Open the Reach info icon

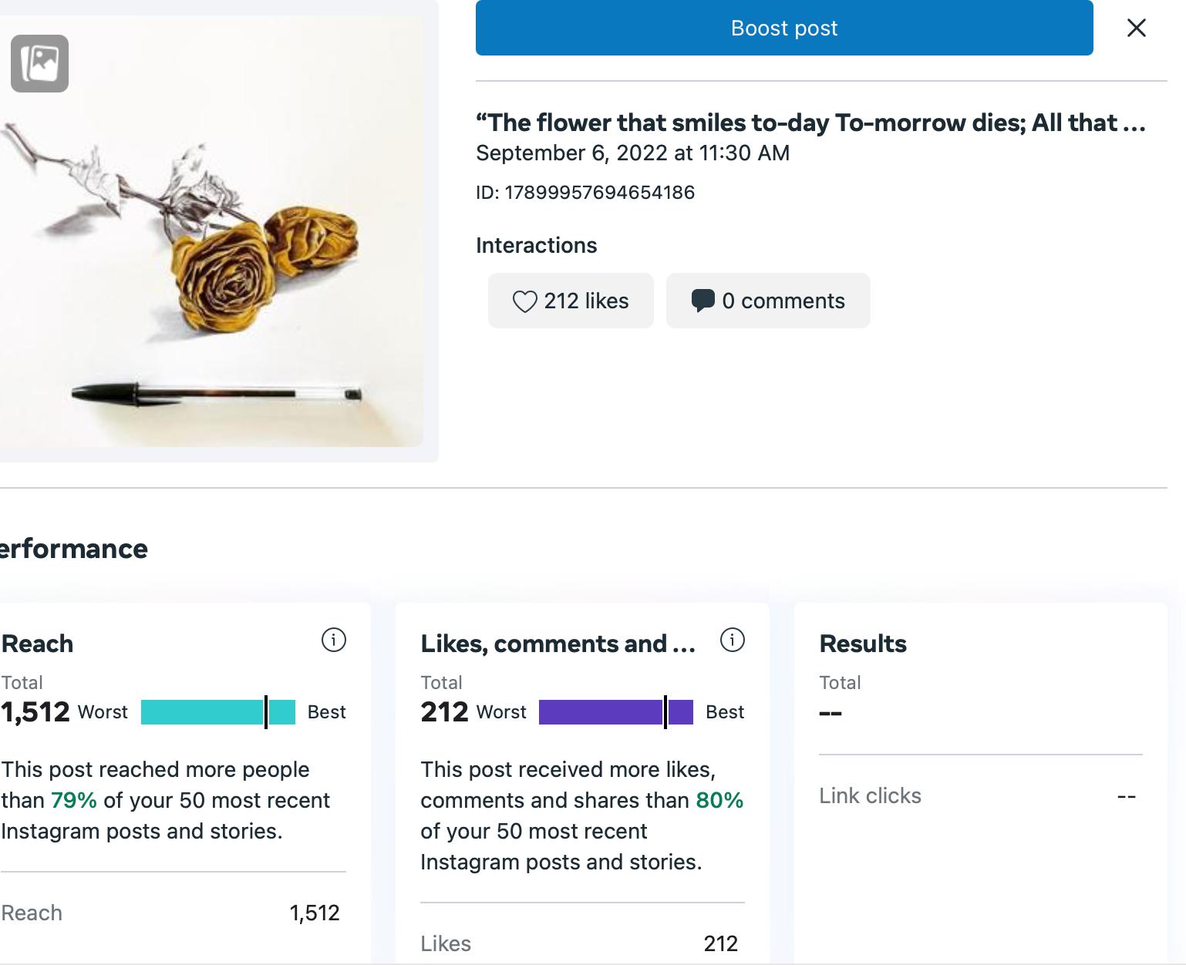tap(333, 640)
